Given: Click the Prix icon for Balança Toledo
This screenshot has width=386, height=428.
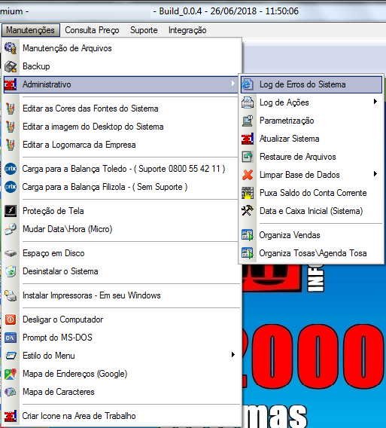Looking at the screenshot, I should pyautogui.click(x=11, y=169).
